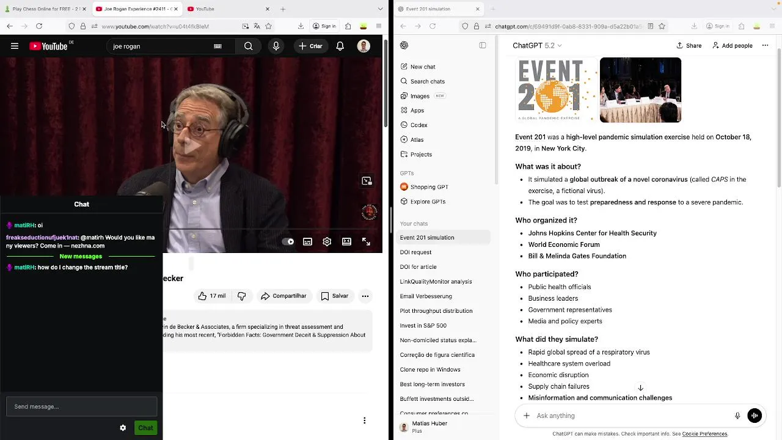This screenshot has width=782, height=440.
Task: Click the YouTube search magnifier button
Action: (x=248, y=46)
